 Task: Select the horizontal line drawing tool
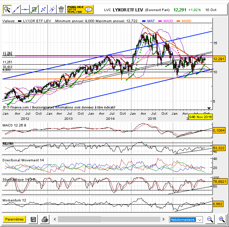pos(25,9)
